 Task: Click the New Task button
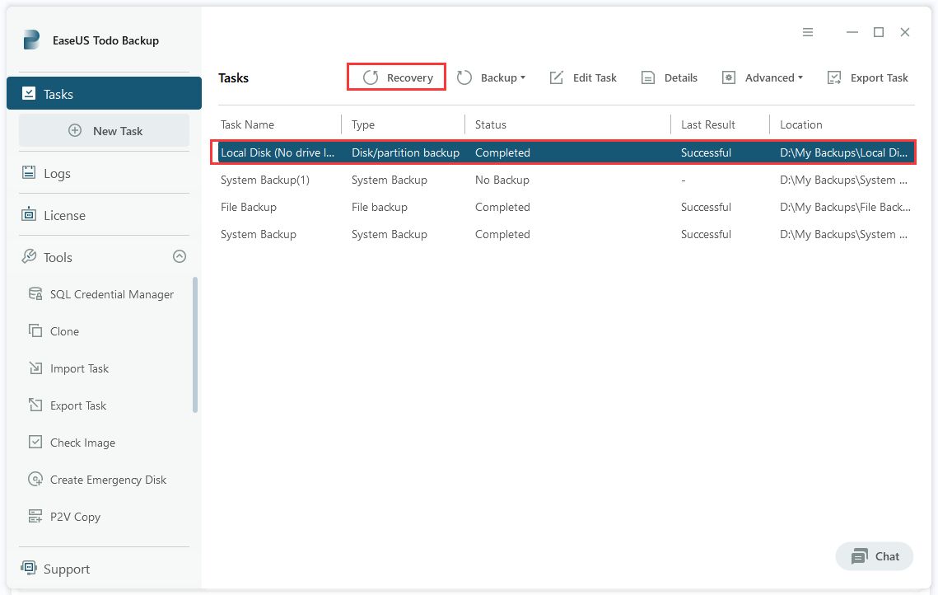105,130
